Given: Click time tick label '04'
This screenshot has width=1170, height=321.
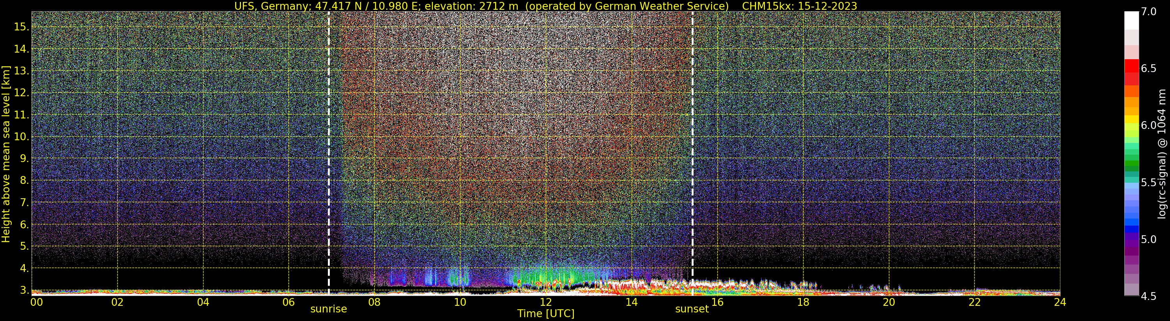Looking at the screenshot, I should tap(203, 302).
